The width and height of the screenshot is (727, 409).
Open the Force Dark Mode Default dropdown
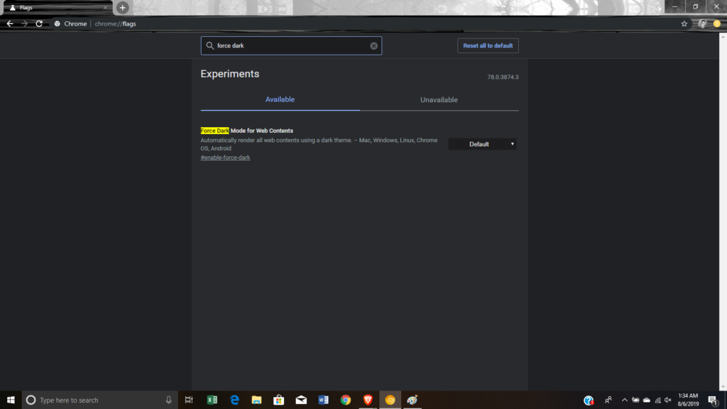(x=482, y=144)
